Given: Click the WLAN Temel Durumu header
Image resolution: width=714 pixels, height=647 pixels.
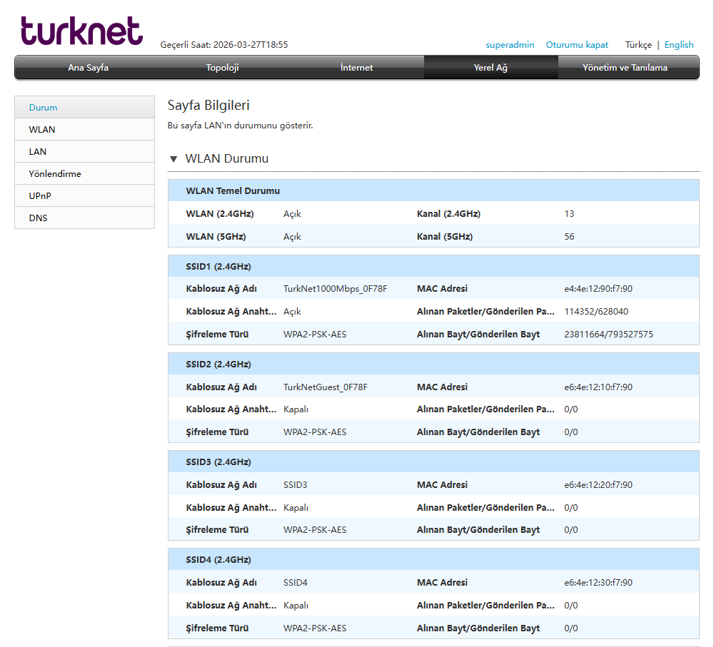Looking at the screenshot, I should (433, 190).
